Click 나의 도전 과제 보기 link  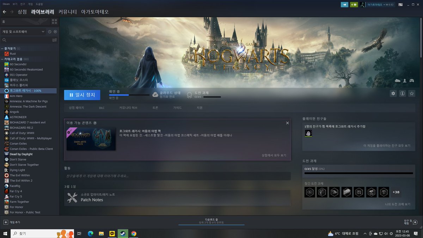click(x=397, y=204)
